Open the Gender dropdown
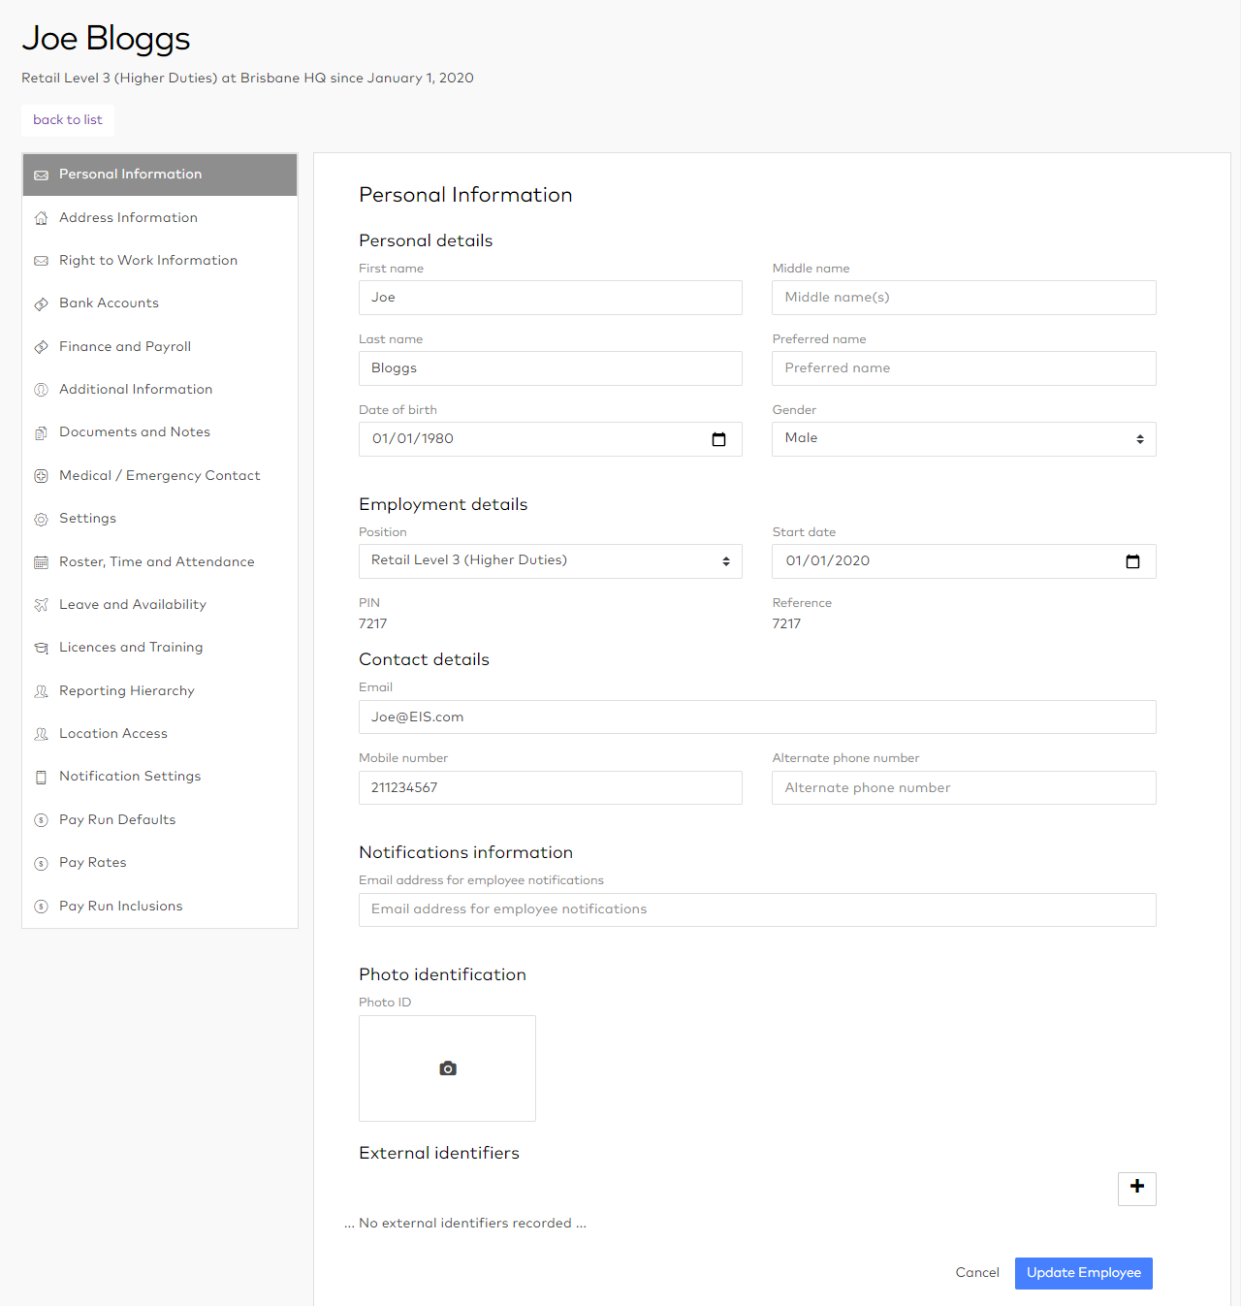The image size is (1241, 1306). click(963, 439)
